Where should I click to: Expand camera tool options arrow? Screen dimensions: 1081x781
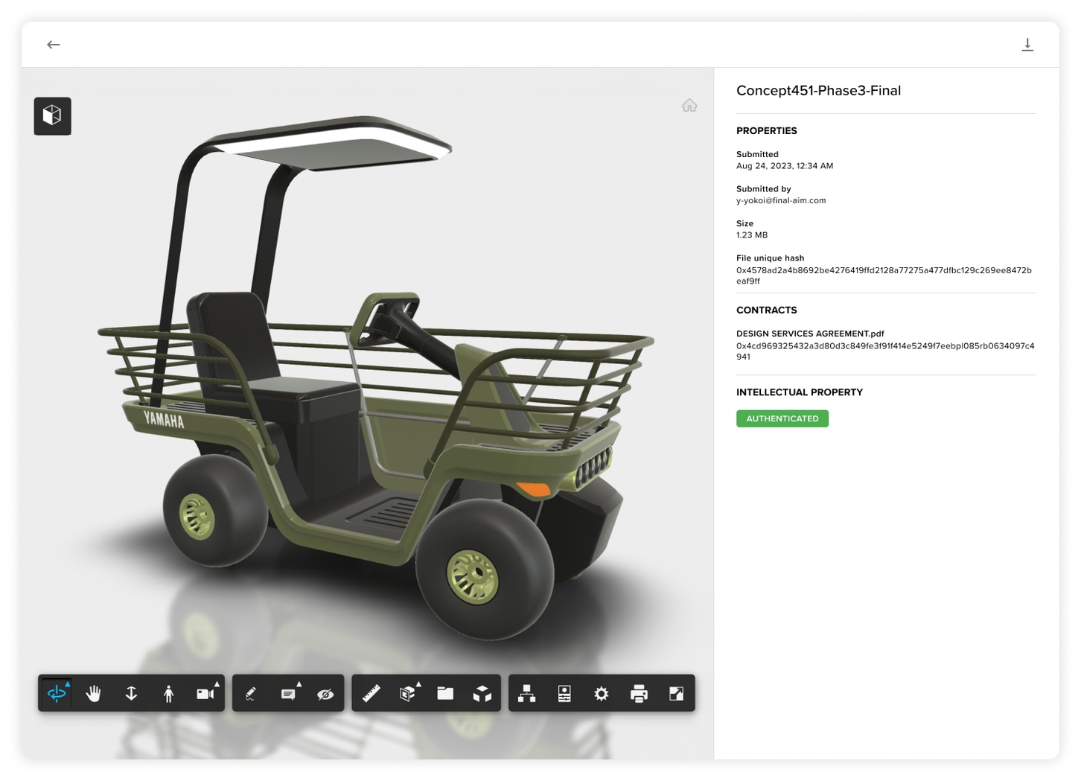pos(217,683)
